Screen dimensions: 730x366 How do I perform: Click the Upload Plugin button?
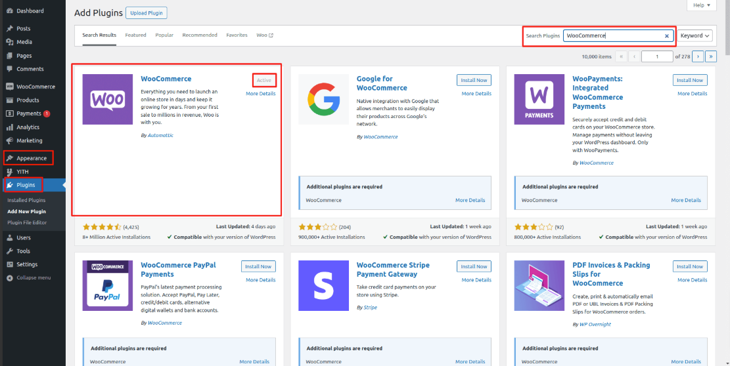click(148, 13)
